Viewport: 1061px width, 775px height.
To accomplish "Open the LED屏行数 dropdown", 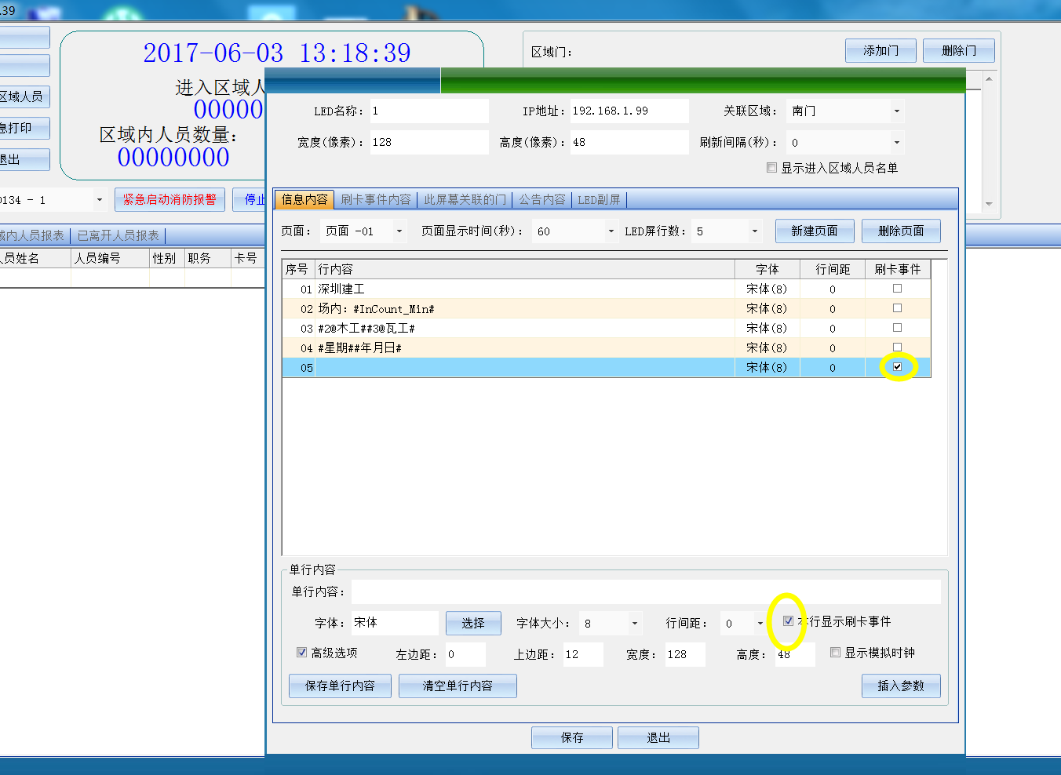I will (x=754, y=231).
